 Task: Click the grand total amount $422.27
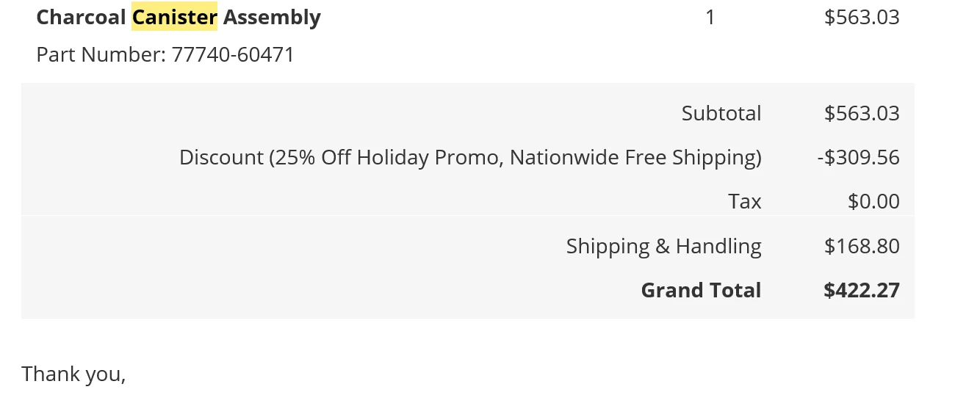click(862, 290)
